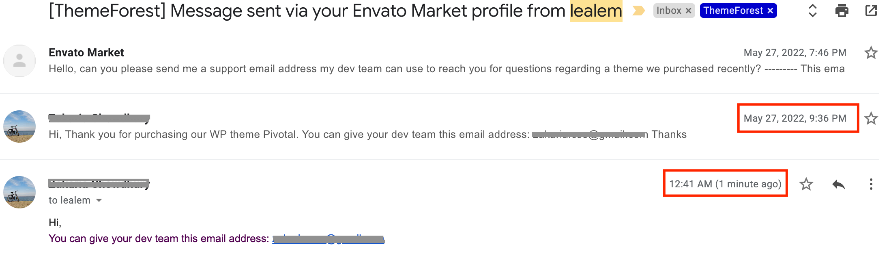Screen dimensions: 889x266
Task: Show recipient details dropdown next to lealem
Action: pyautogui.click(x=99, y=200)
